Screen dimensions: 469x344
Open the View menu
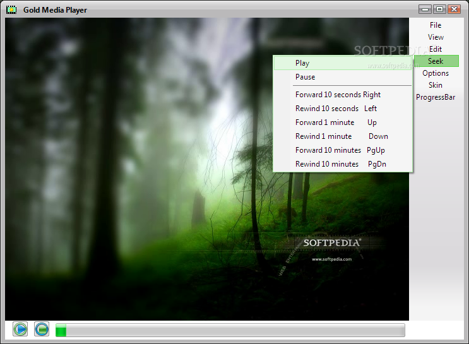pos(436,37)
